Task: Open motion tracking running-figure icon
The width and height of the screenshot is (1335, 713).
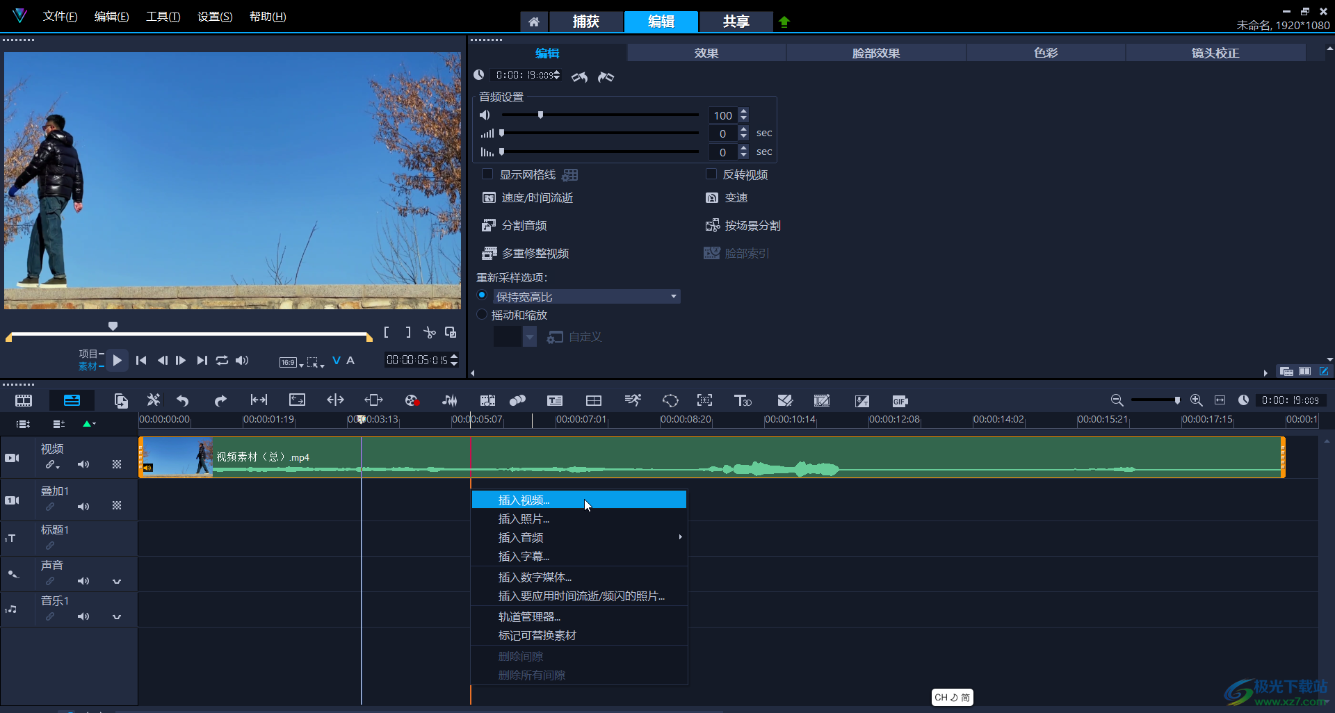Action: 633,400
